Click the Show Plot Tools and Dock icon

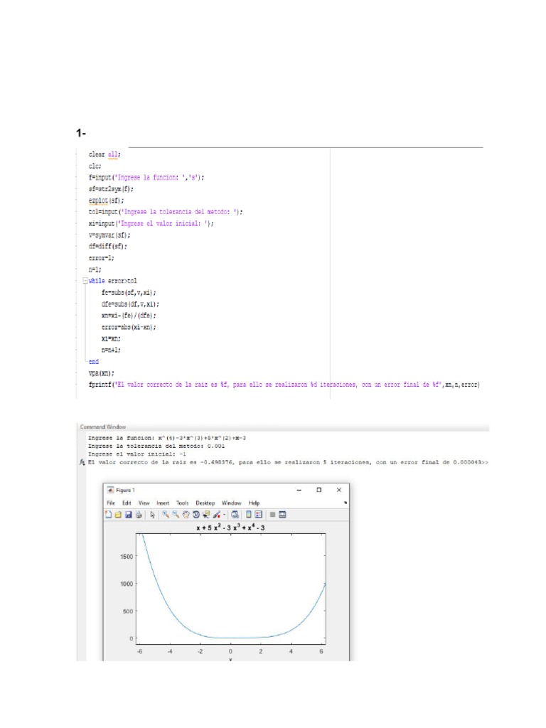click(x=282, y=515)
